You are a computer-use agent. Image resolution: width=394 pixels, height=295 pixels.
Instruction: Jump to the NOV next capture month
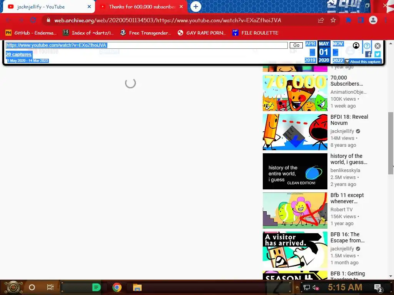click(x=338, y=44)
